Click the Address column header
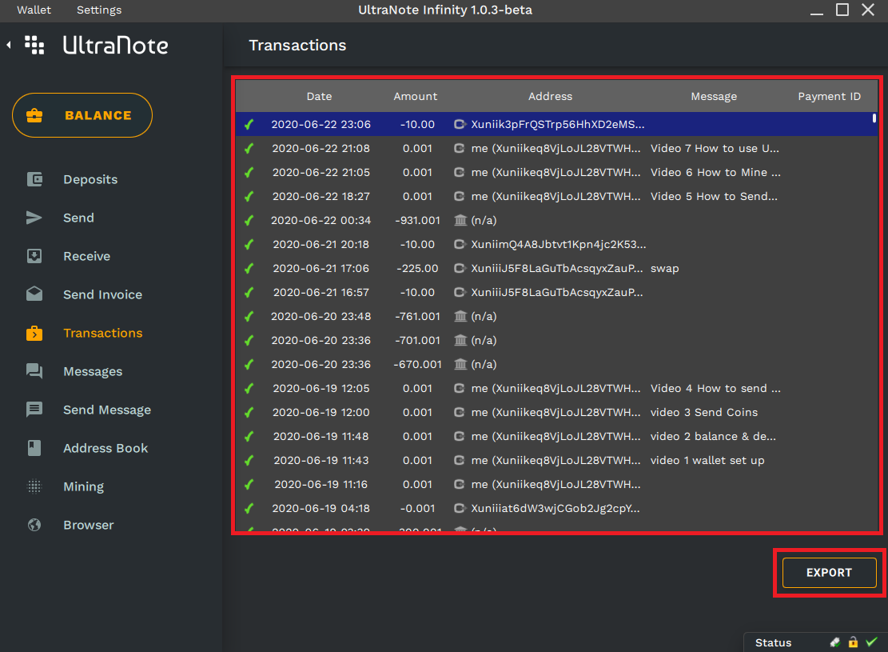Screen dimensions: 888x652 coord(551,96)
